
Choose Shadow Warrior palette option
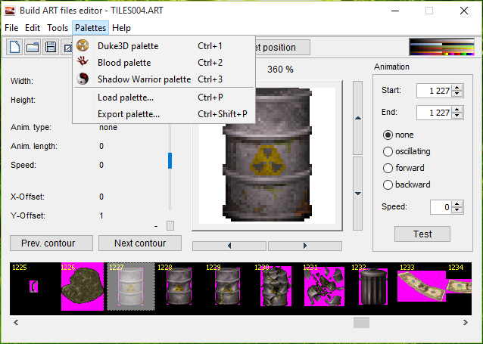click(164, 79)
